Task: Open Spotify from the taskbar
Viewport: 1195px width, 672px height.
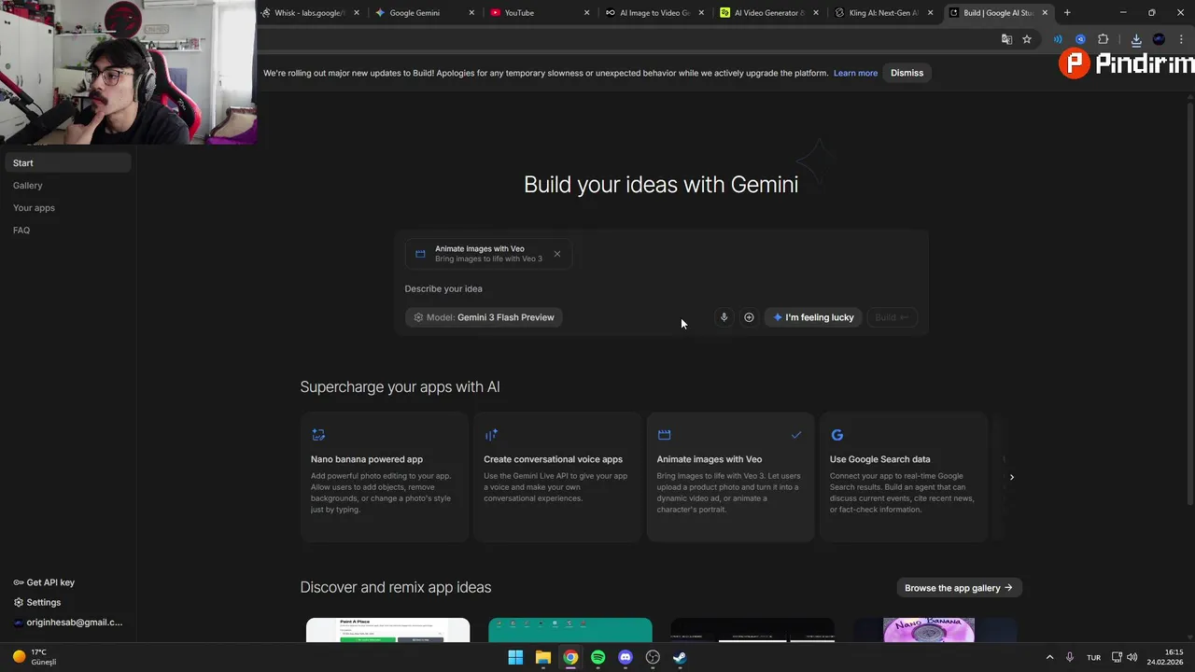Action: click(597, 657)
